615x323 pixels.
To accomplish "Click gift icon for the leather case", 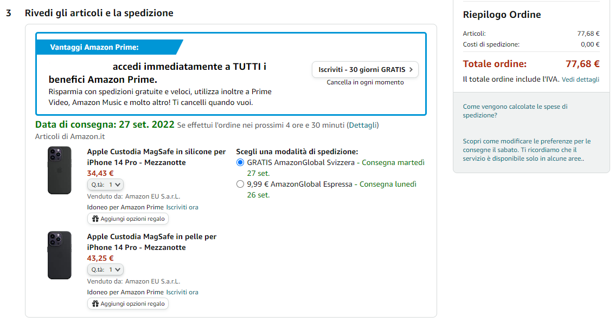I will 95,304.
